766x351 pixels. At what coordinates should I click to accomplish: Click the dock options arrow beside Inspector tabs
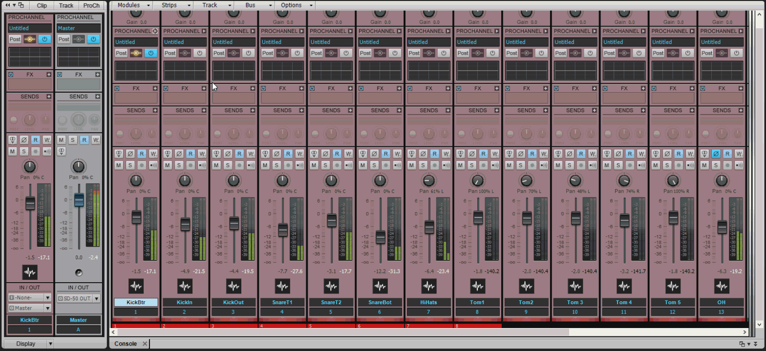coord(14,5)
